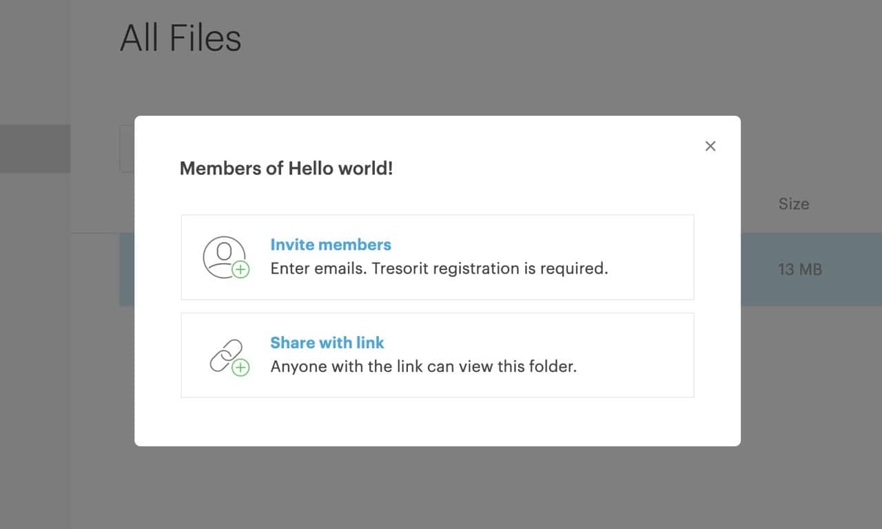Click blank white space at dialog bottom

pyautogui.click(x=438, y=422)
